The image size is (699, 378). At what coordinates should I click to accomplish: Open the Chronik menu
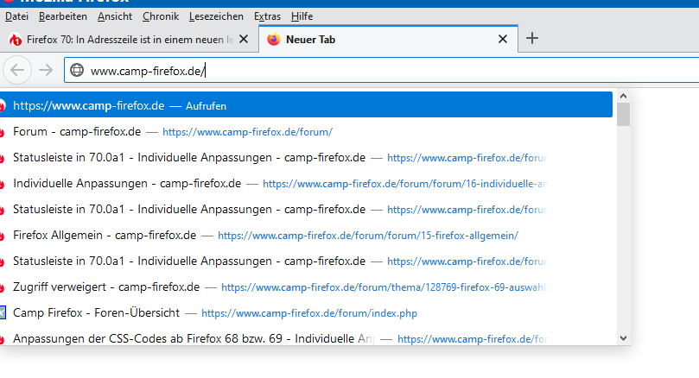pos(161,16)
